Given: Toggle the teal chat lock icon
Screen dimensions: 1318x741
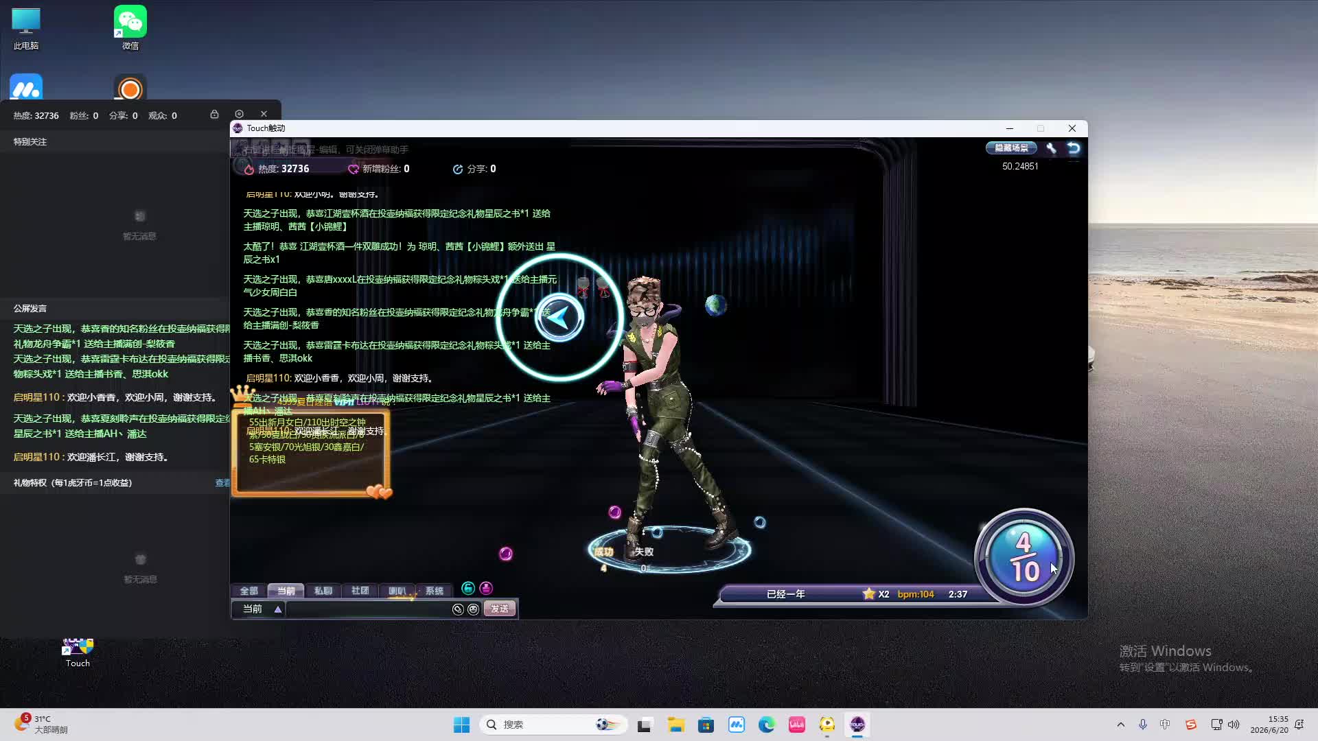Looking at the screenshot, I should pos(468,588).
